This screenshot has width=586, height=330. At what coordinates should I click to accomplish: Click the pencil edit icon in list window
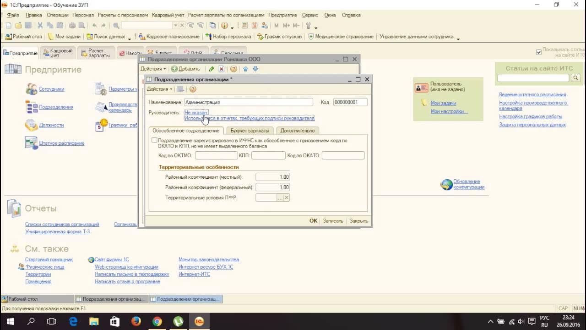[211, 69]
